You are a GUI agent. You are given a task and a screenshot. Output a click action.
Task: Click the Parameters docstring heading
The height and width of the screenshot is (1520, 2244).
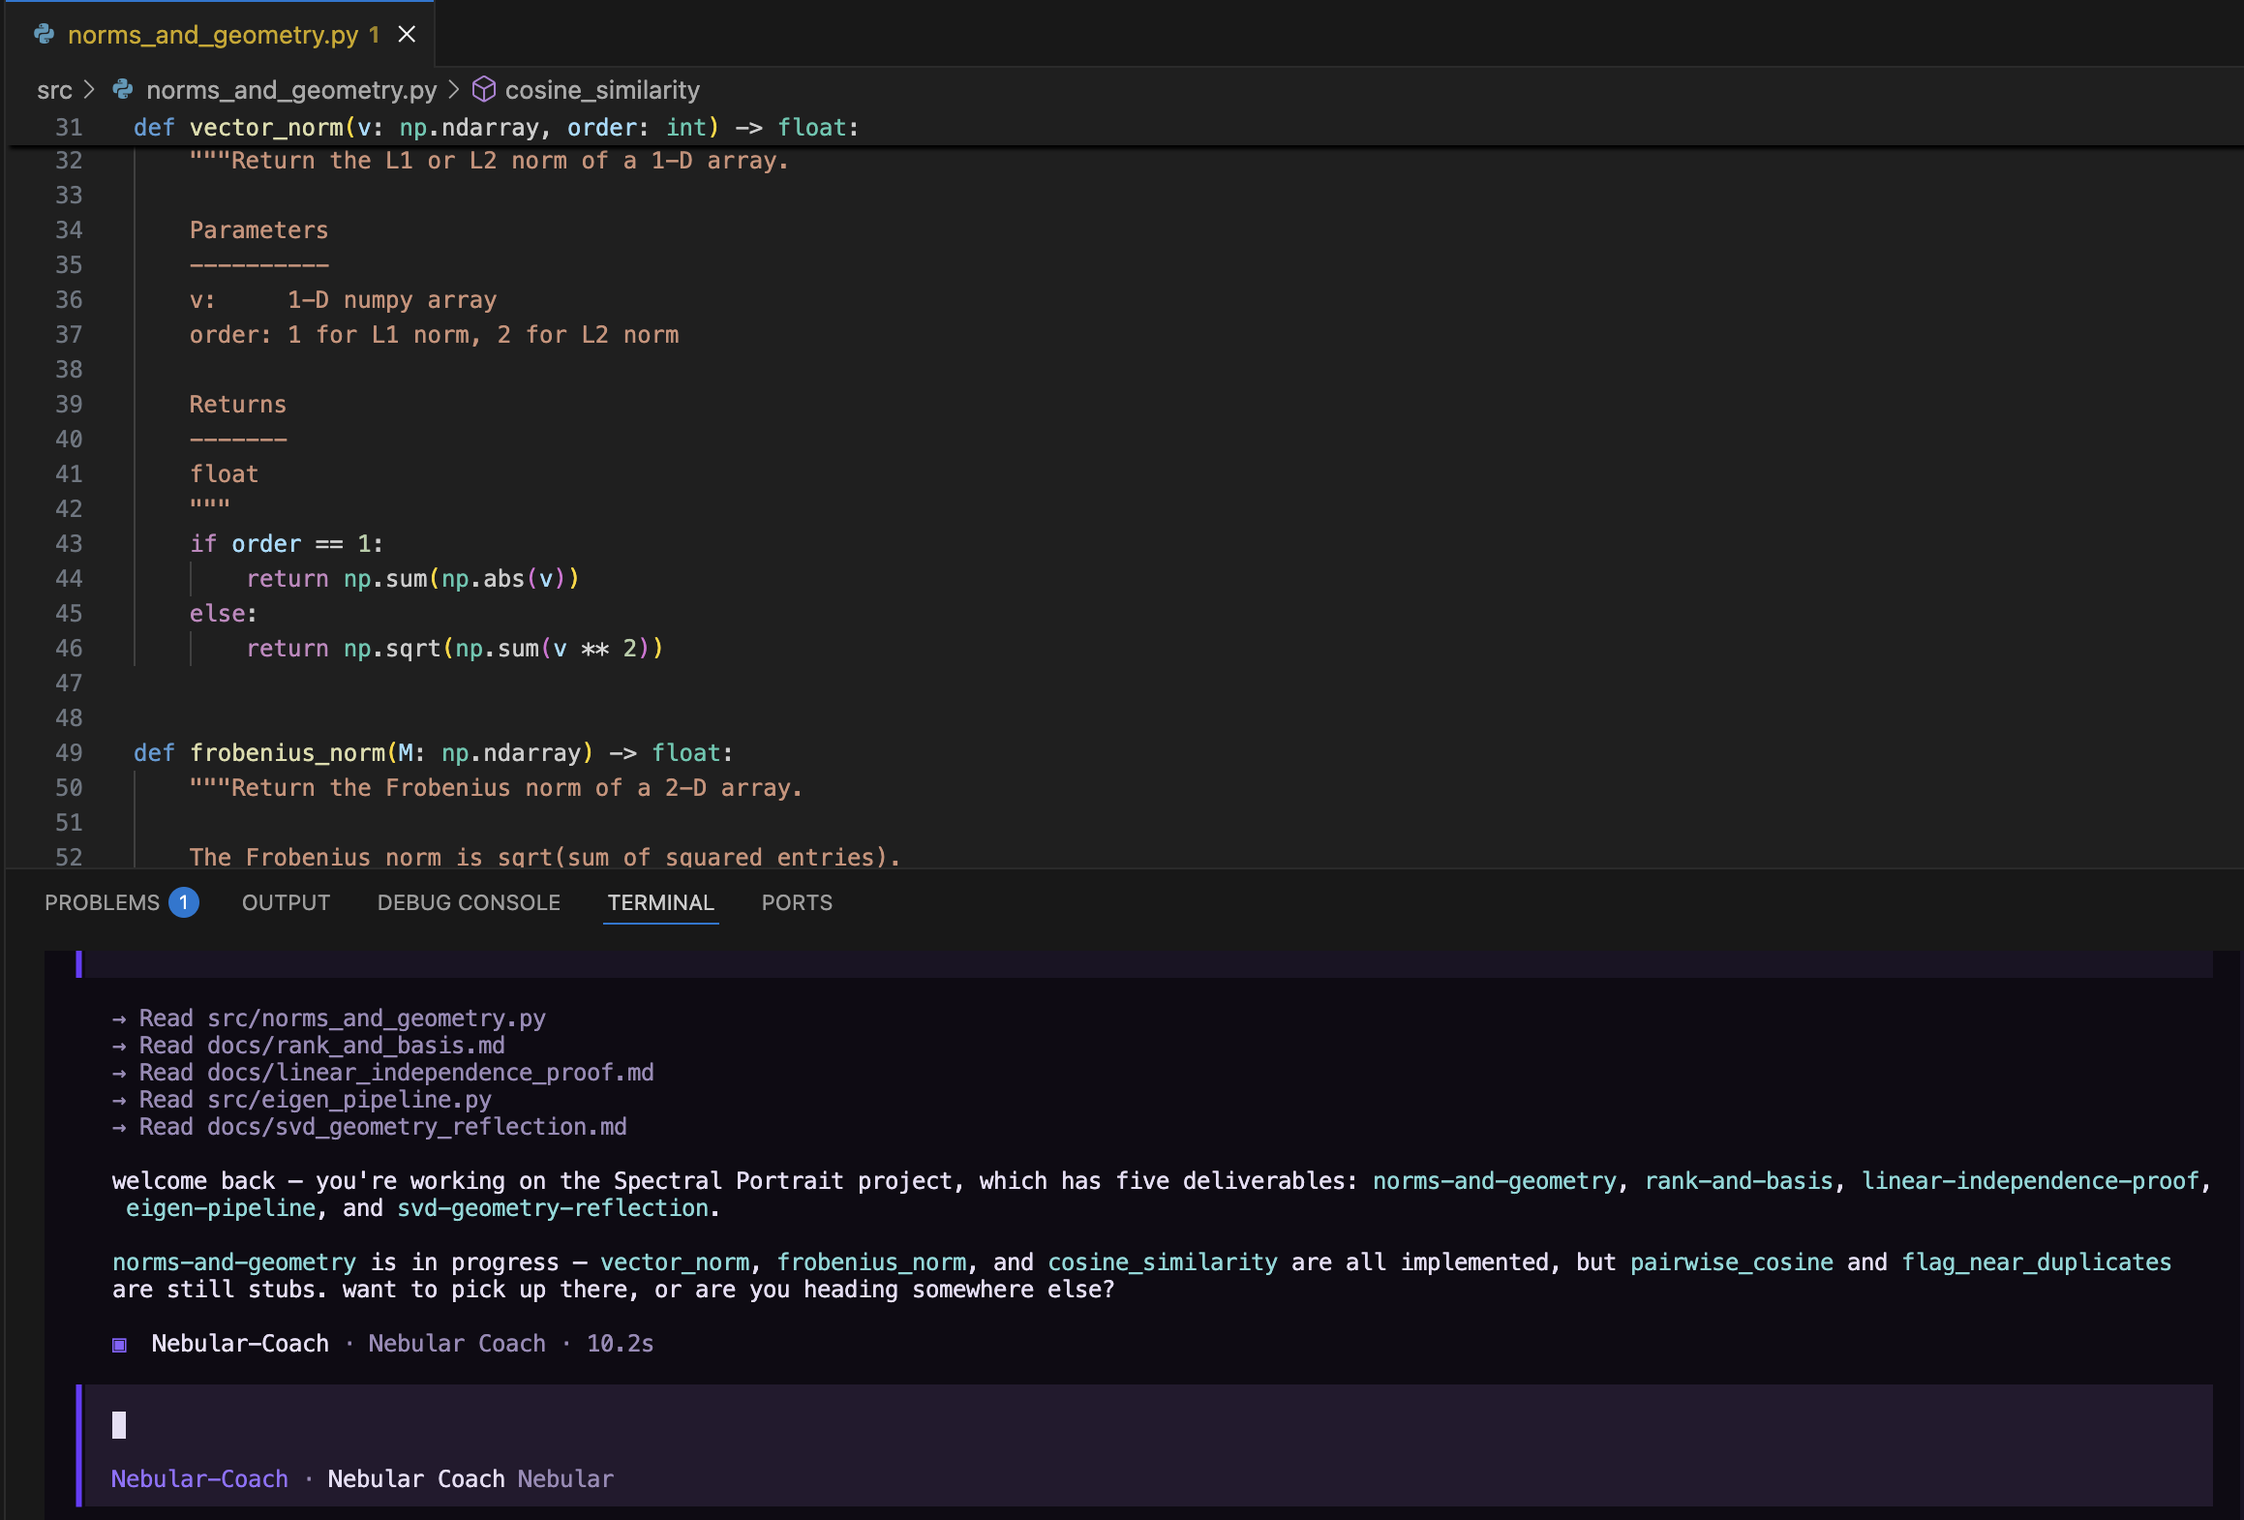tap(258, 229)
